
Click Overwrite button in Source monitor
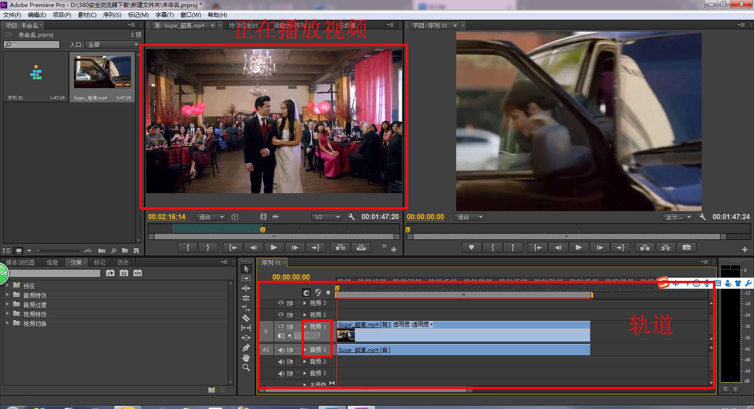361,247
